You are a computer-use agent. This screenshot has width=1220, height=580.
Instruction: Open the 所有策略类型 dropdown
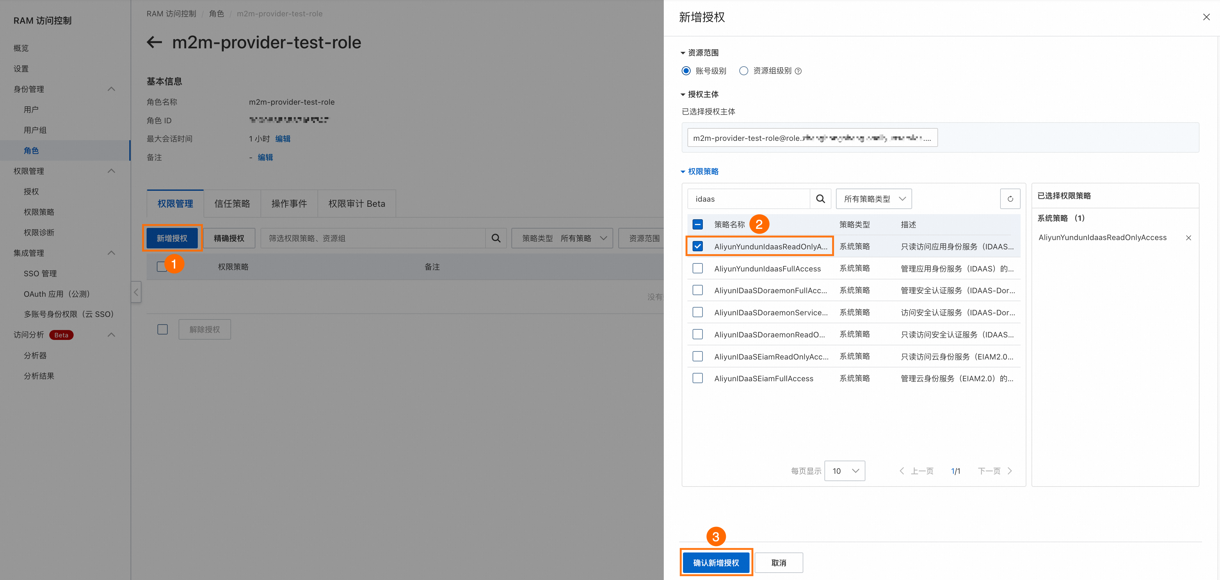tap(873, 199)
